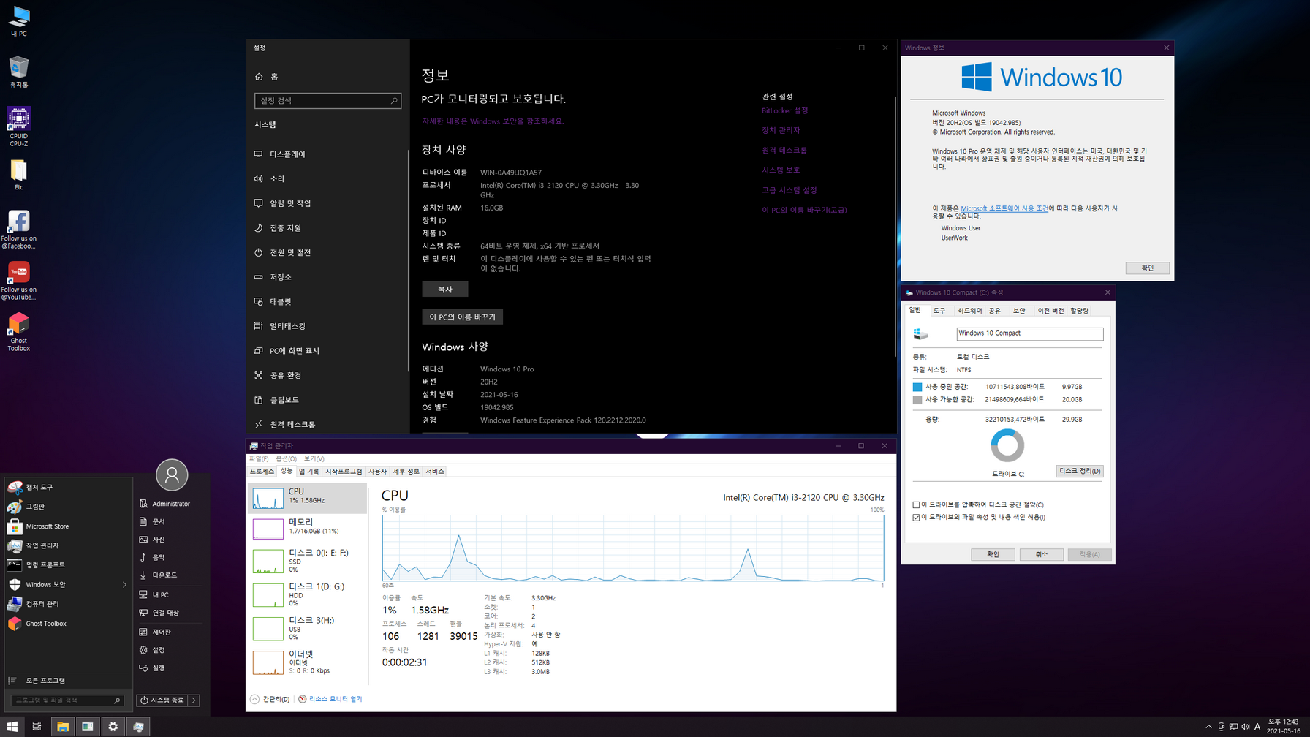Viewport: 1310px width, 737px height.
Task: Click 취소 in drive properties
Action: 1041,554
